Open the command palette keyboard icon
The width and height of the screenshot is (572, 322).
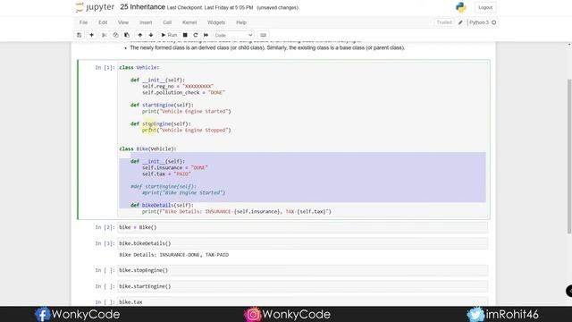coord(263,35)
